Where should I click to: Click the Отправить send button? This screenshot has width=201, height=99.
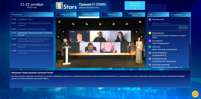(183, 27)
